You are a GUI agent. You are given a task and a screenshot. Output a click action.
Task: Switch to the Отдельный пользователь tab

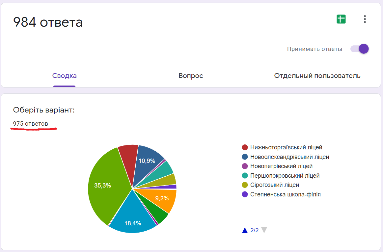[317, 76]
